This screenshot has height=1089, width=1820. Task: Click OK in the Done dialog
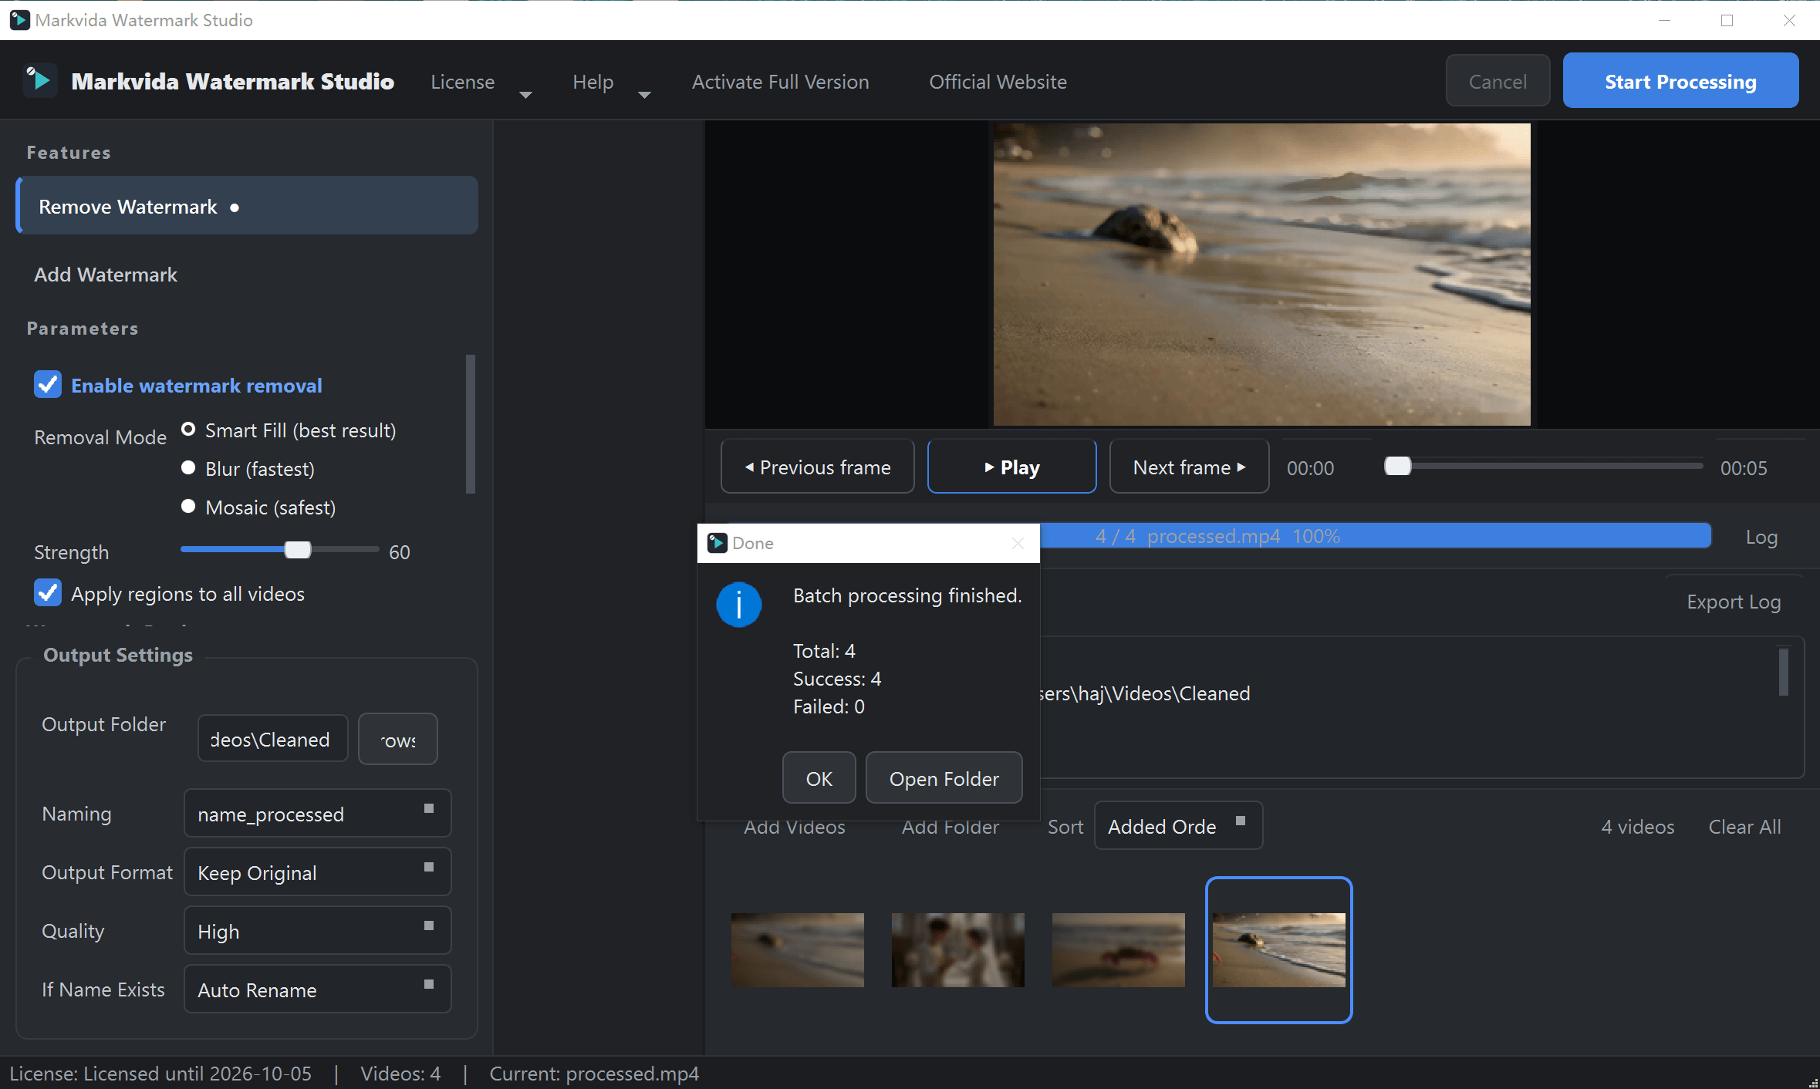tap(819, 778)
